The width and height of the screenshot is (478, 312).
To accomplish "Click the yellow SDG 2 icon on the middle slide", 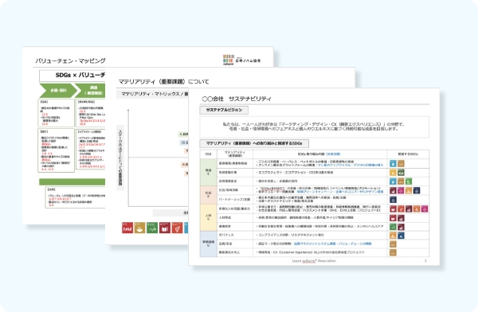I will (x=139, y=228).
